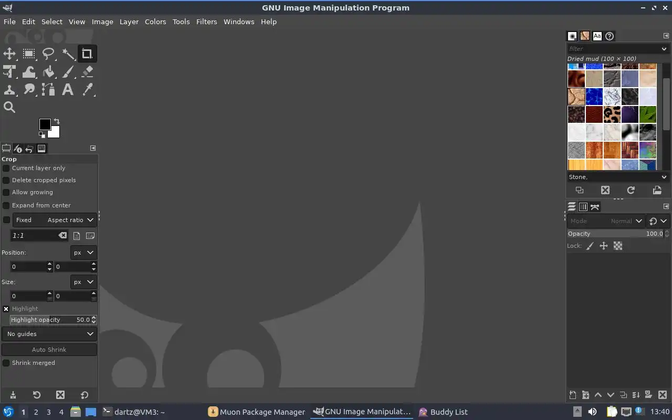This screenshot has height=420, width=672.
Task: Switch to the Device Status tab
Action: [18, 149]
